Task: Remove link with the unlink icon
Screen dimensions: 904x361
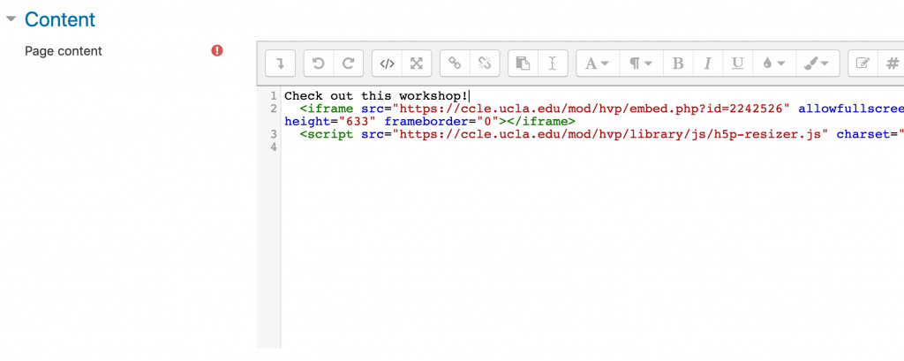Action: (485, 64)
